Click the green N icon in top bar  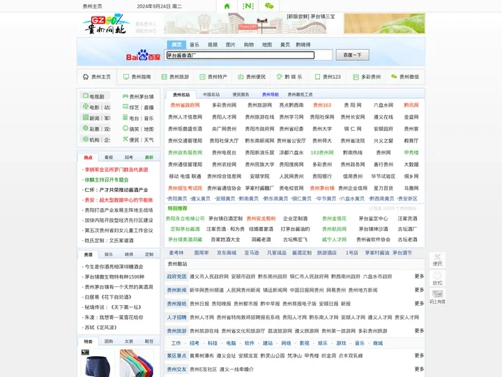coord(248,6)
